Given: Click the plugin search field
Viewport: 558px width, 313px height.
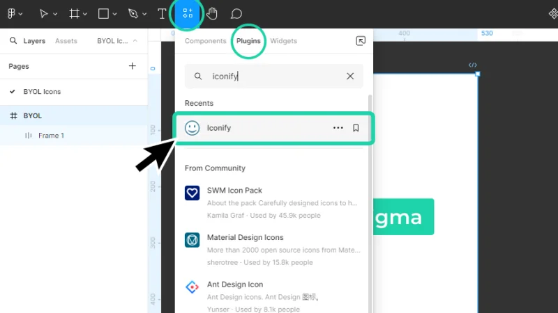Looking at the screenshot, I should tap(274, 76).
